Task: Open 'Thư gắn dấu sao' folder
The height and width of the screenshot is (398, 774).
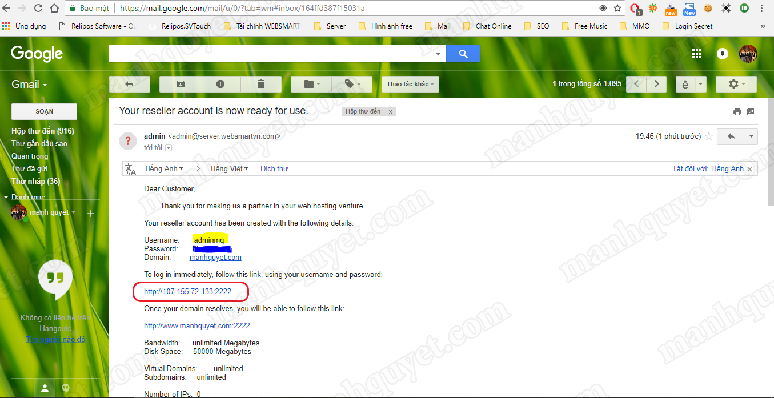Action: point(39,143)
